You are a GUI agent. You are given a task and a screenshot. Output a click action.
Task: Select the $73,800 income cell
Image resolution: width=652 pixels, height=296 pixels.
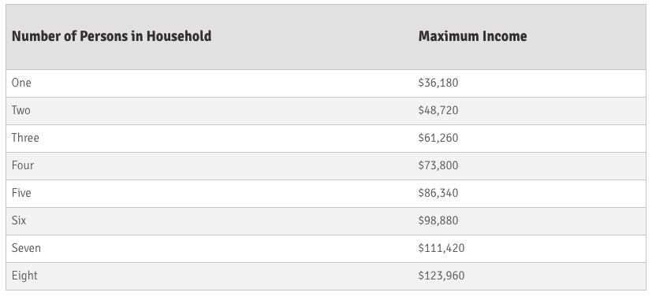pyautogui.click(x=438, y=165)
